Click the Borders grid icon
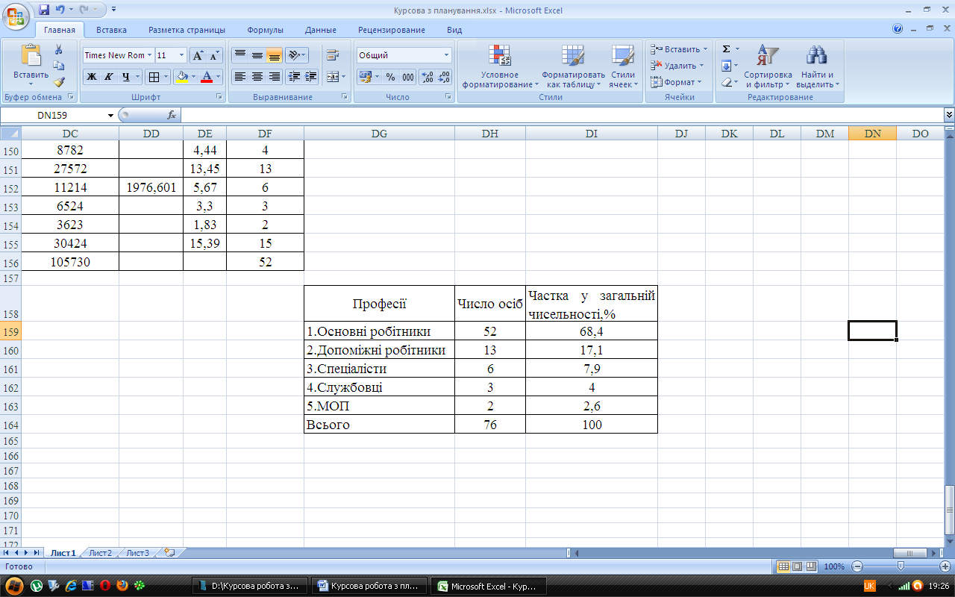The image size is (955, 597). click(153, 76)
